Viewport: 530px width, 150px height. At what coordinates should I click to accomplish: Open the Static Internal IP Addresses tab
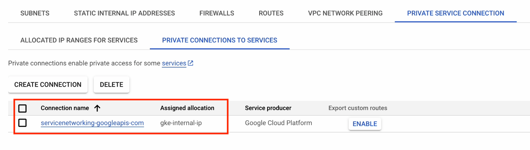tap(124, 13)
